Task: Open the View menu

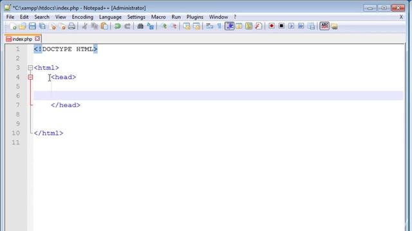Action: coord(61,17)
